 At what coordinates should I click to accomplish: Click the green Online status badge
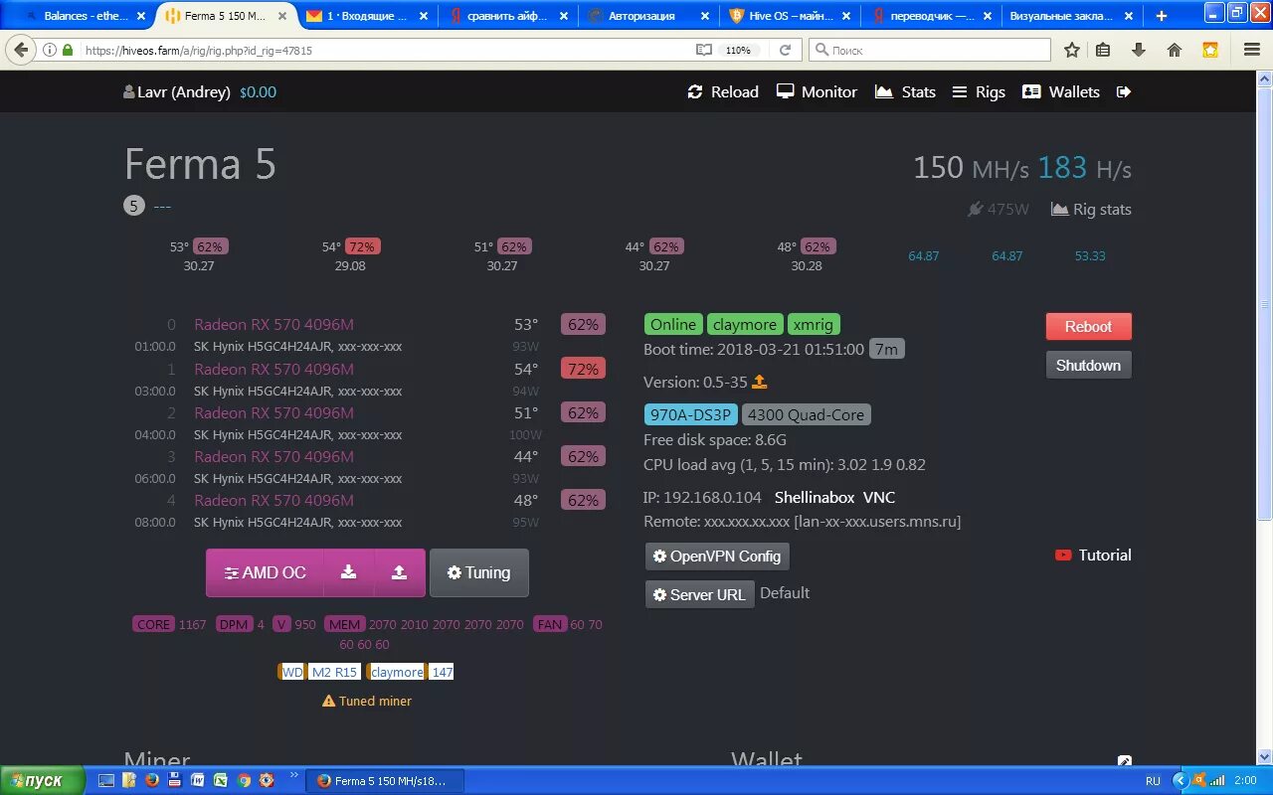point(673,324)
